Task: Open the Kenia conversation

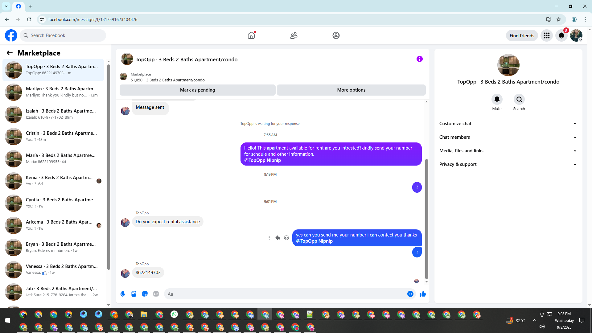Action: click(x=53, y=181)
